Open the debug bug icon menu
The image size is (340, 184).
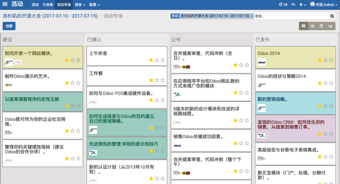click(303, 5)
